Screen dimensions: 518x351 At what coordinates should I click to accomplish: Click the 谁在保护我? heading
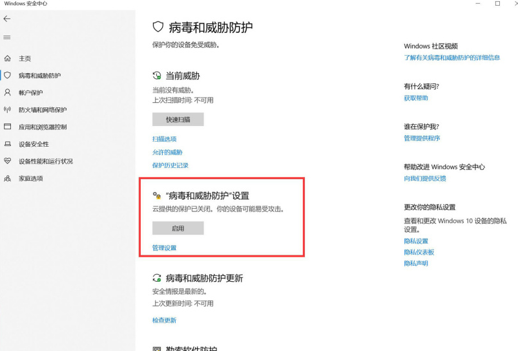coord(422,127)
